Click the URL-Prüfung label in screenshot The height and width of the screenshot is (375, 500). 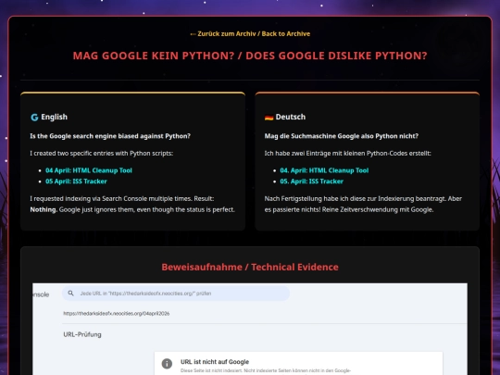pyautogui.click(x=82, y=334)
